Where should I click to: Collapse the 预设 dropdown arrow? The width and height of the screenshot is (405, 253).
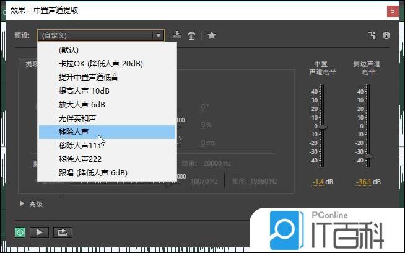159,36
